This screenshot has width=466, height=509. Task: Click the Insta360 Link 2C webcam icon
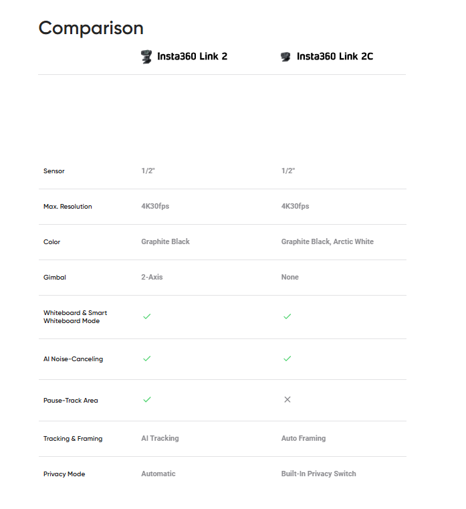coord(285,57)
